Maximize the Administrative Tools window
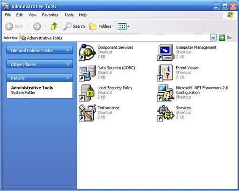239x191 pixels. click(x=225, y=6)
